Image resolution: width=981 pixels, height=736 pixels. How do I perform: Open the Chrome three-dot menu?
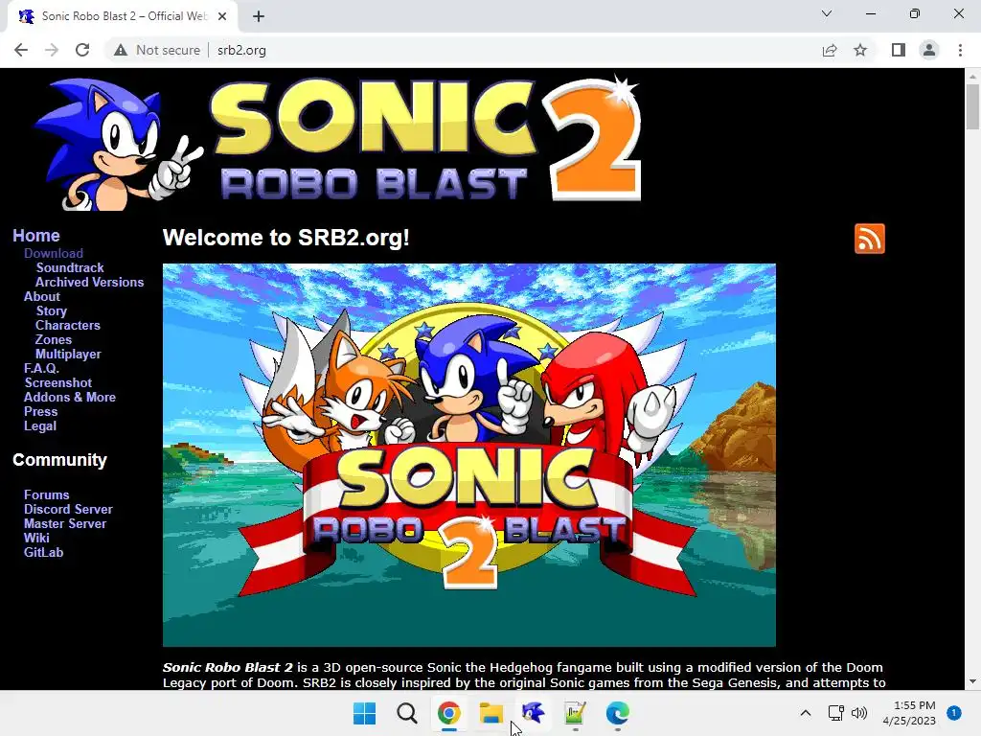[x=960, y=50]
